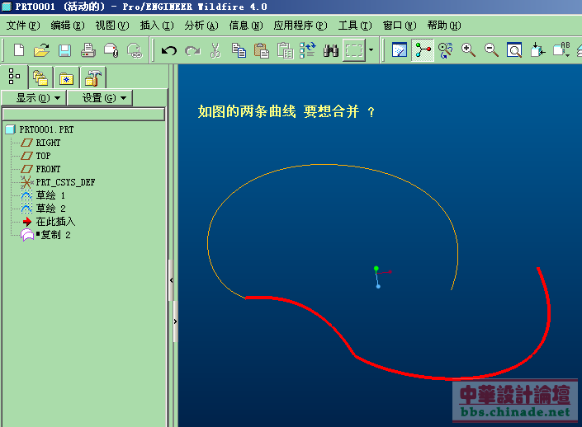The width and height of the screenshot is (582, 427).
Task: Click the 在此插入 insert marker
Action: (x=49, y=222)
